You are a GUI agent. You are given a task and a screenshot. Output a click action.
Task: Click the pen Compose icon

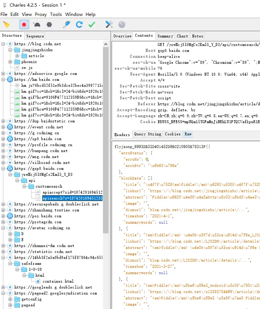(x=67, y=24)
